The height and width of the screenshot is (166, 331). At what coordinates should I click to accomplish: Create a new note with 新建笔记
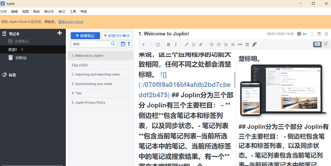tap(85, 36)
